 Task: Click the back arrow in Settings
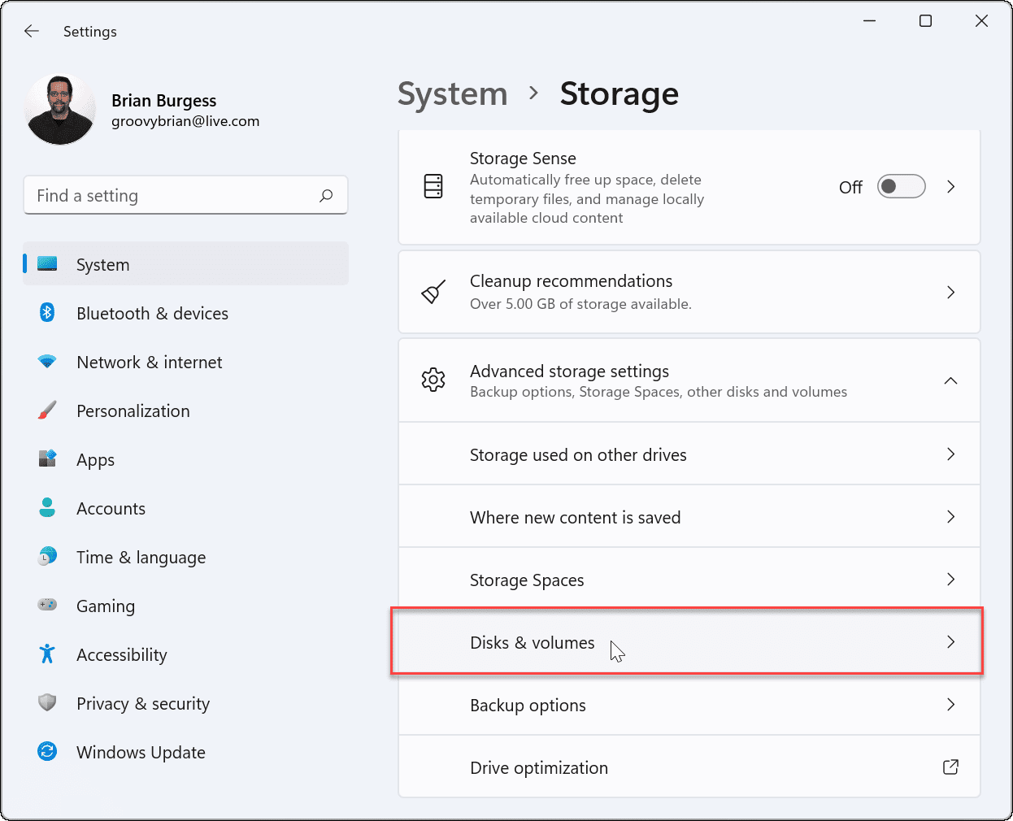click(31, 31)
